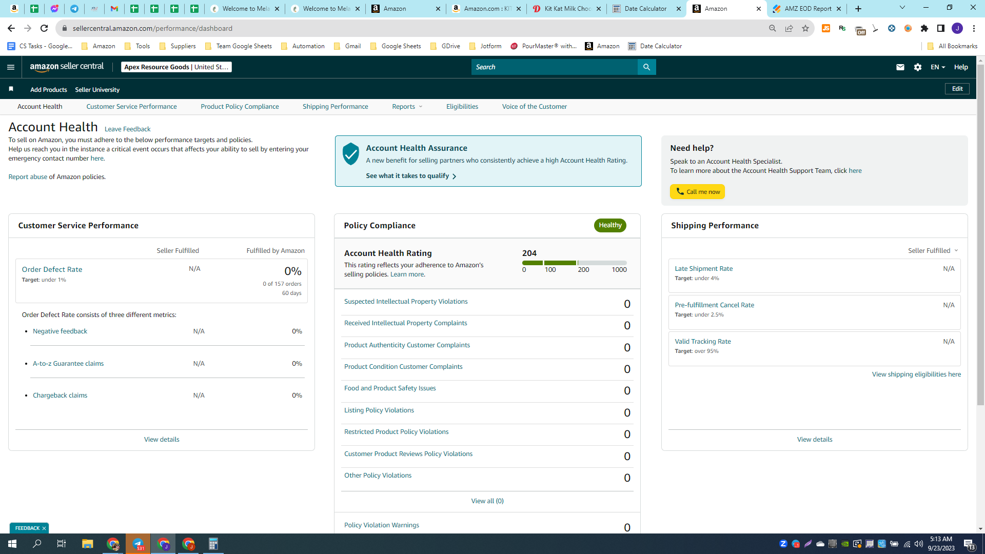Open Windows taskbar search
The image size is (985, 554).
click(37, 544)
